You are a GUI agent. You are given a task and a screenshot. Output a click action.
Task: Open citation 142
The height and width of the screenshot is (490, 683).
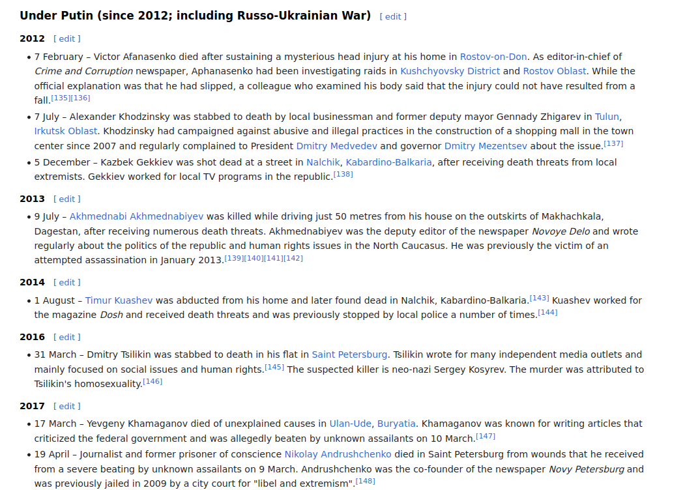point(293,258)
